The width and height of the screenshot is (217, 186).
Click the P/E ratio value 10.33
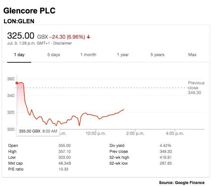coord(63,169)
